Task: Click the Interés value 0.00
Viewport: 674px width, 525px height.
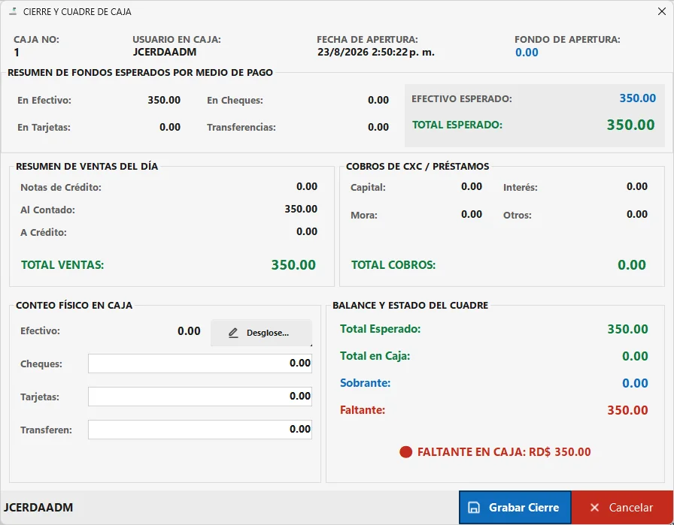Action: 637,186
